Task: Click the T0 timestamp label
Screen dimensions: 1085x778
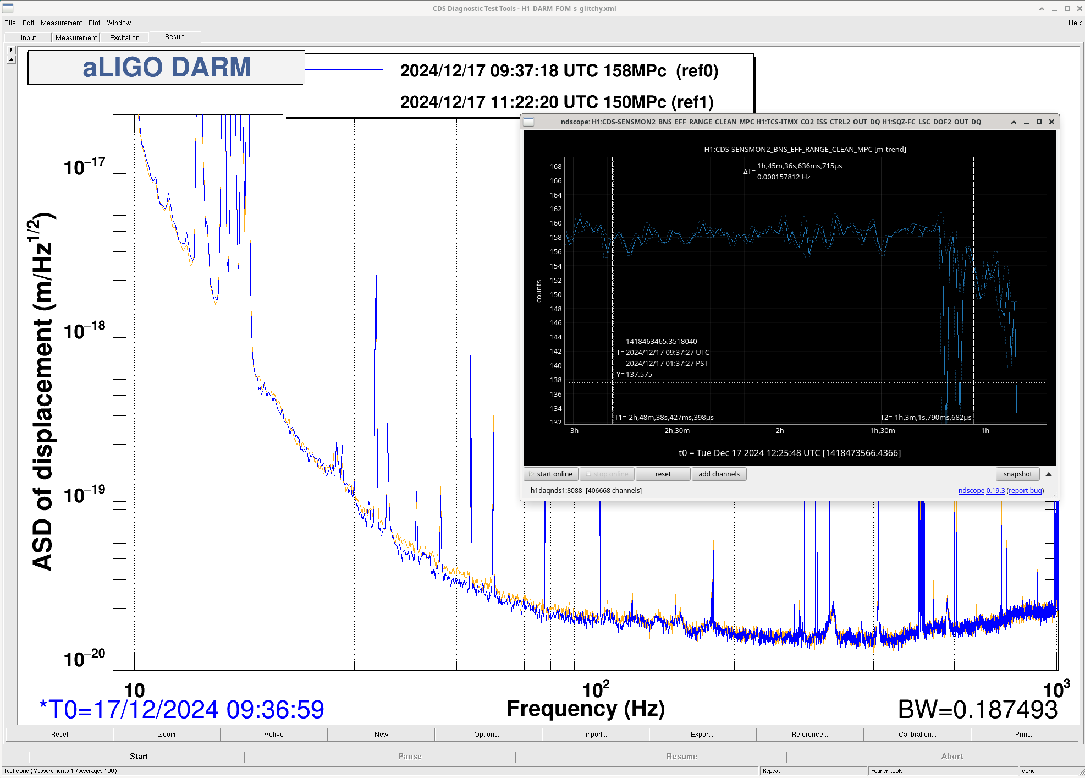Action: click(181, 710)
